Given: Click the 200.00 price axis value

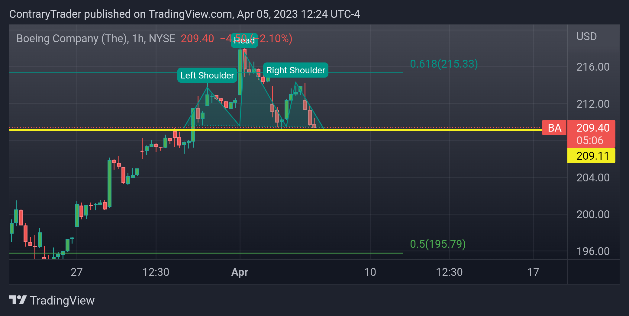Looking at the screenshot, I should point(593,215).
